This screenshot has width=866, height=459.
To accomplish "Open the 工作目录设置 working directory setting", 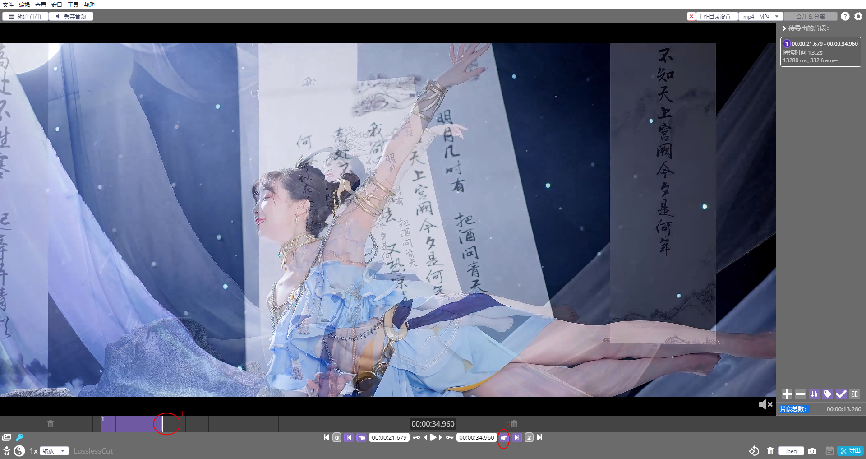I will point(717,16).
